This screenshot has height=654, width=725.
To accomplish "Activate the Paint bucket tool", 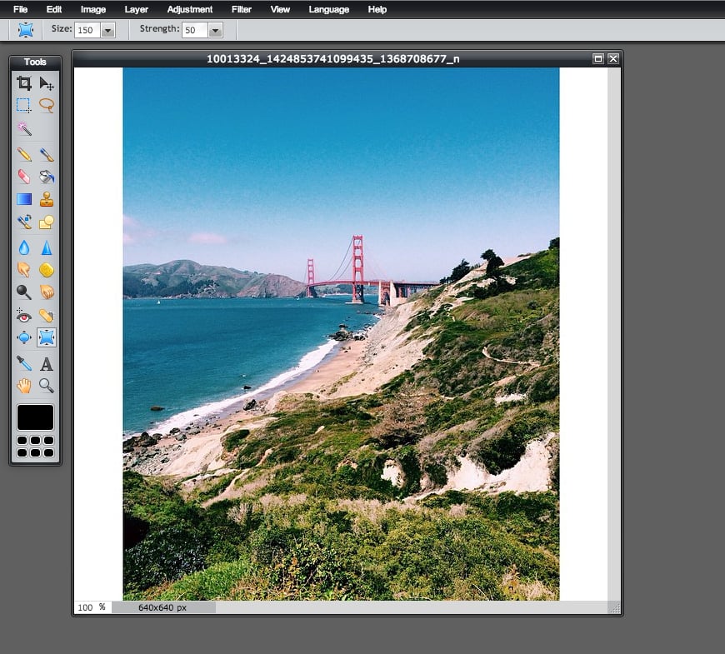I will [46, 177].
